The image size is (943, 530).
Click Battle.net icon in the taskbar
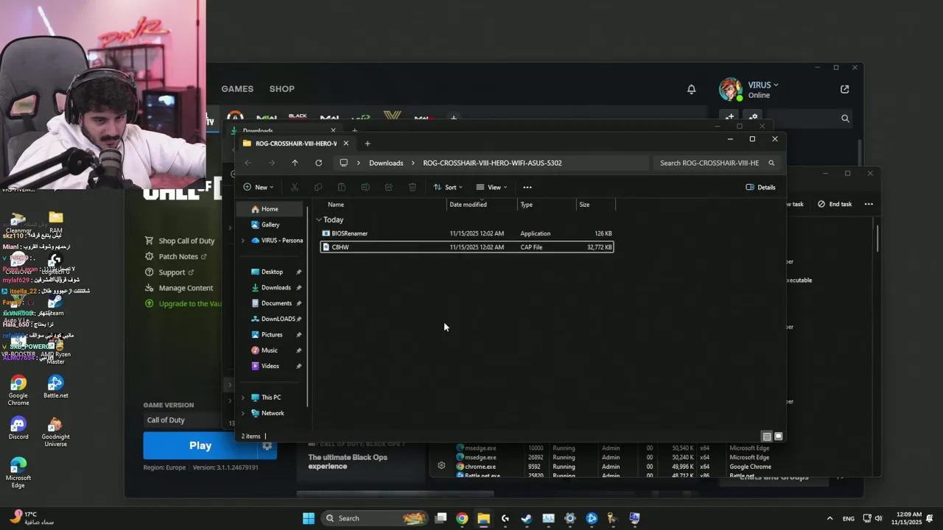[592, 518]
